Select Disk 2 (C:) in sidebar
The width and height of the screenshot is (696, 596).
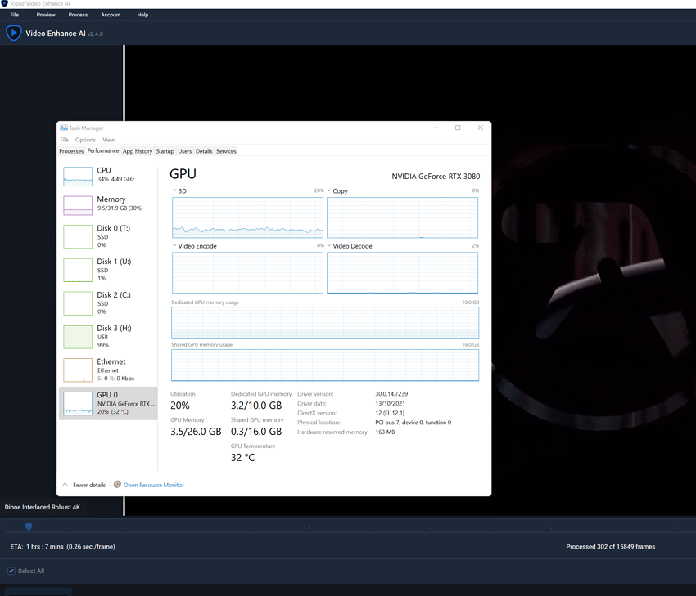pos(108,303)
